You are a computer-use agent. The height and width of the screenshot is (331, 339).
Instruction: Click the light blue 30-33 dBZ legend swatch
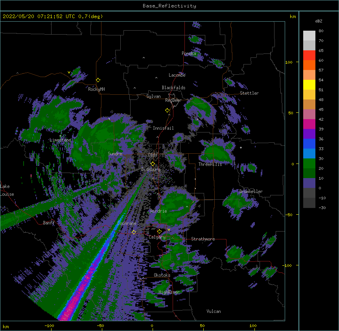coord(309,154)
